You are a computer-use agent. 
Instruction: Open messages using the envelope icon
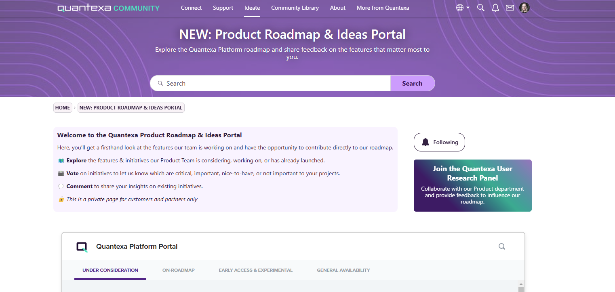coord(510,7)
